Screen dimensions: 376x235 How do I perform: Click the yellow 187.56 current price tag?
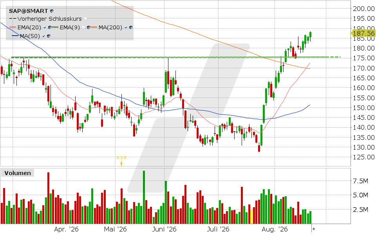coord(363,33)
